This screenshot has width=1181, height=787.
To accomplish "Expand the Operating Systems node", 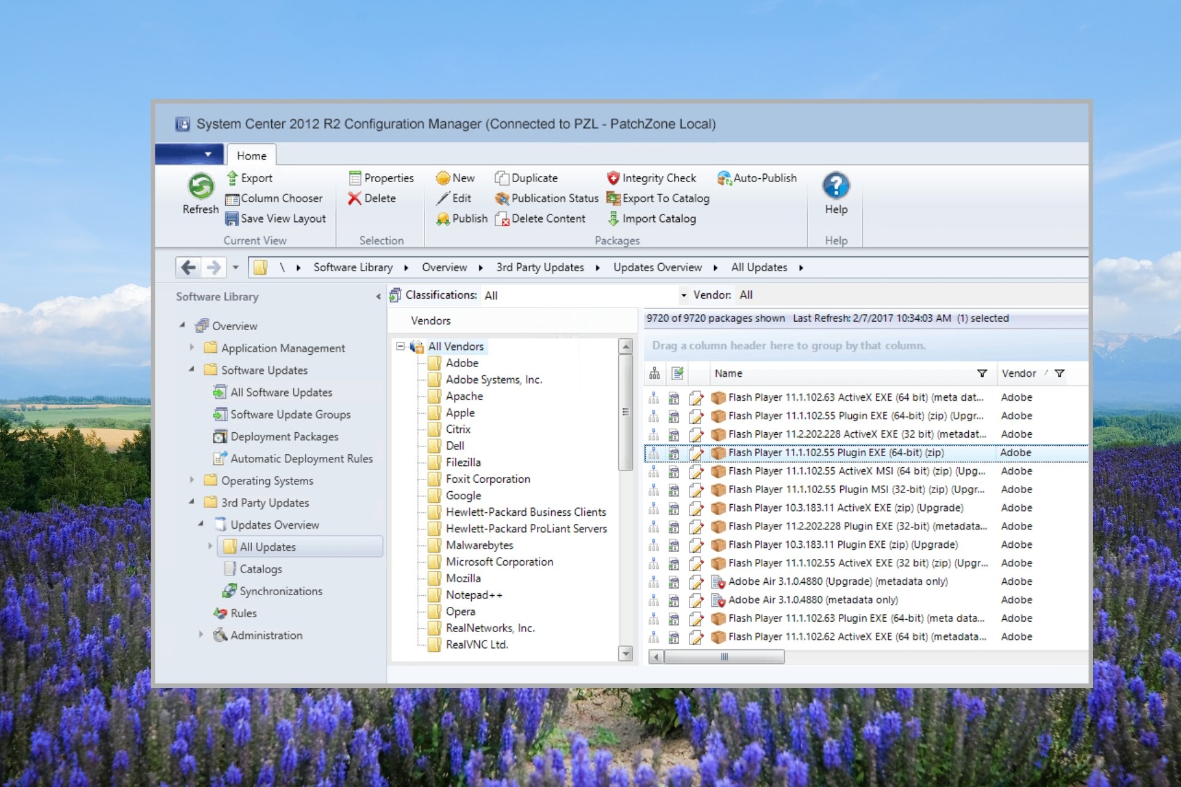I will pos(192,480).
